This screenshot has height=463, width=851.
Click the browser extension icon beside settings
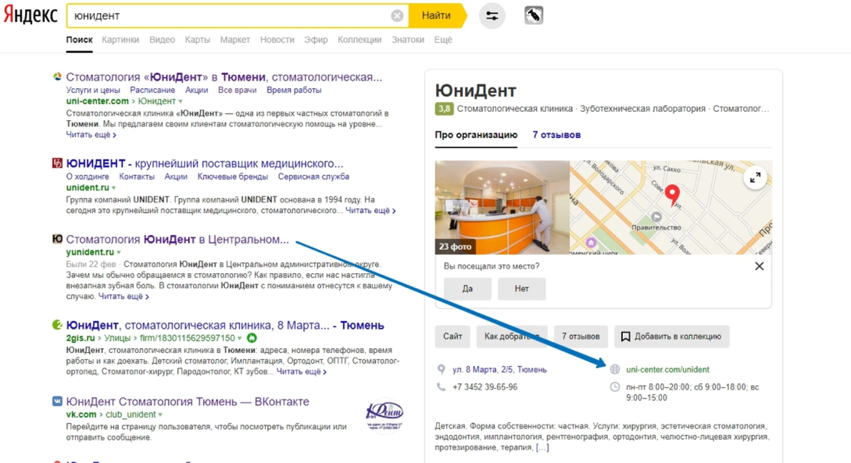tap(533, 15)
